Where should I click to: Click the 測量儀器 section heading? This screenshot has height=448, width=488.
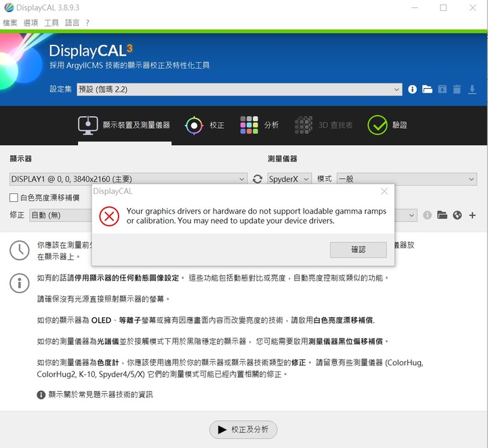282,159
